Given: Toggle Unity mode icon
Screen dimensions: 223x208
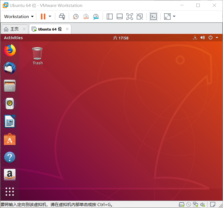Looking at the screenshot, I should click(x=140, y=16).
